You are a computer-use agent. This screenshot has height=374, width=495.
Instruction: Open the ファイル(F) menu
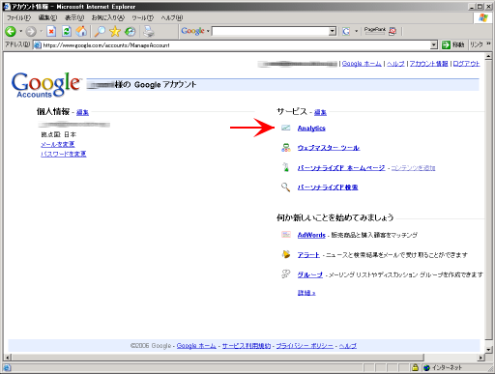tap(18, 17)
